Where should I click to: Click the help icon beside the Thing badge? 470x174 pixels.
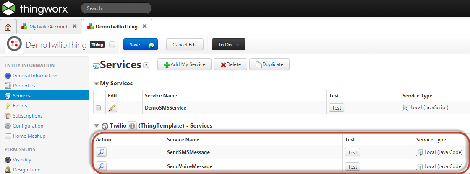tap(112, 45)
